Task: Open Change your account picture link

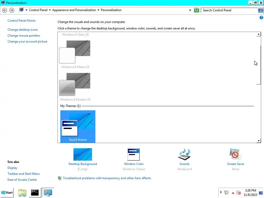Action: click(x=27, y=42)
